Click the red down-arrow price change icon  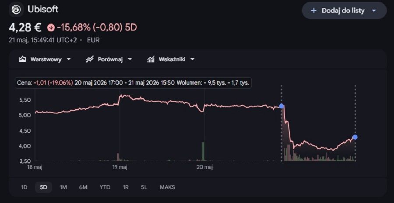tap(51, 28)
